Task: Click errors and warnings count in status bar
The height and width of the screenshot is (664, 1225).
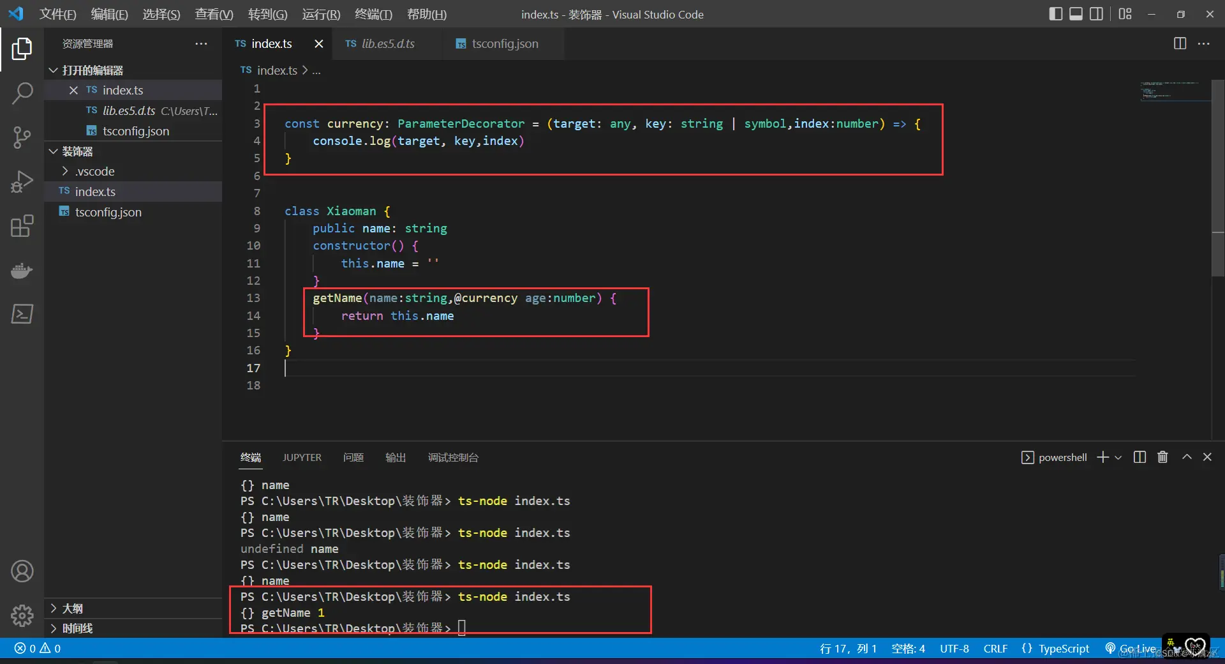Action: [x=38, y=648]
